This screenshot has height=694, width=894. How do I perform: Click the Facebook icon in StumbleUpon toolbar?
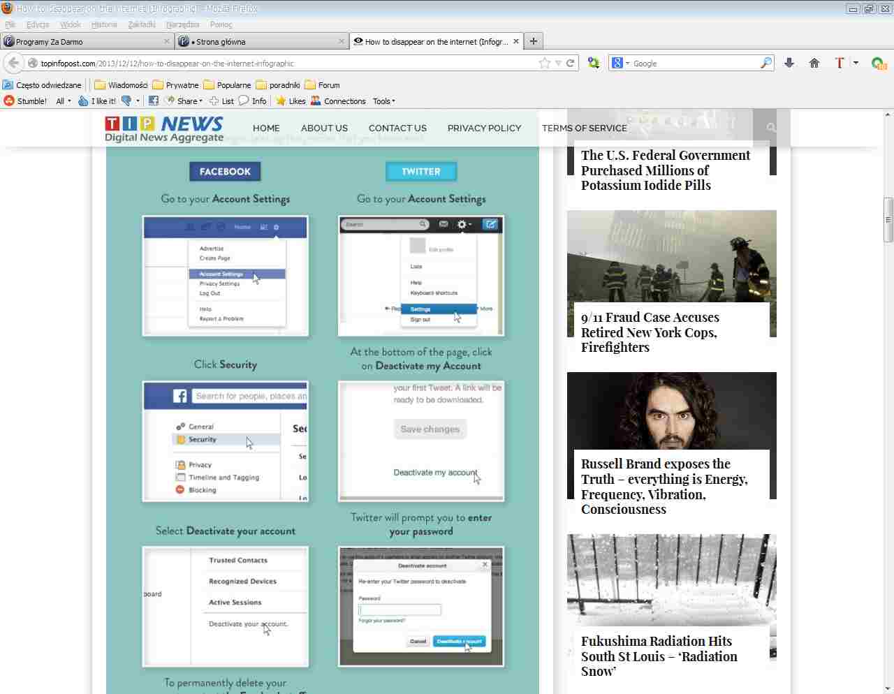pos(154,101)
